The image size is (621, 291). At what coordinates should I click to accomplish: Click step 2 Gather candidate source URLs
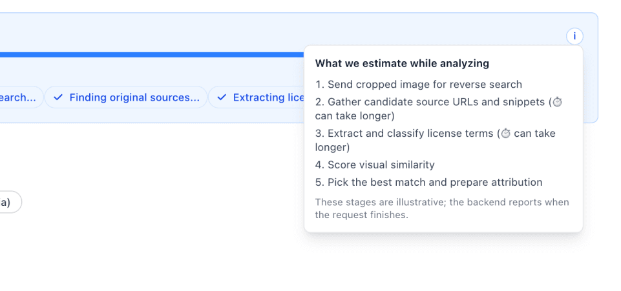pos(430,102)
